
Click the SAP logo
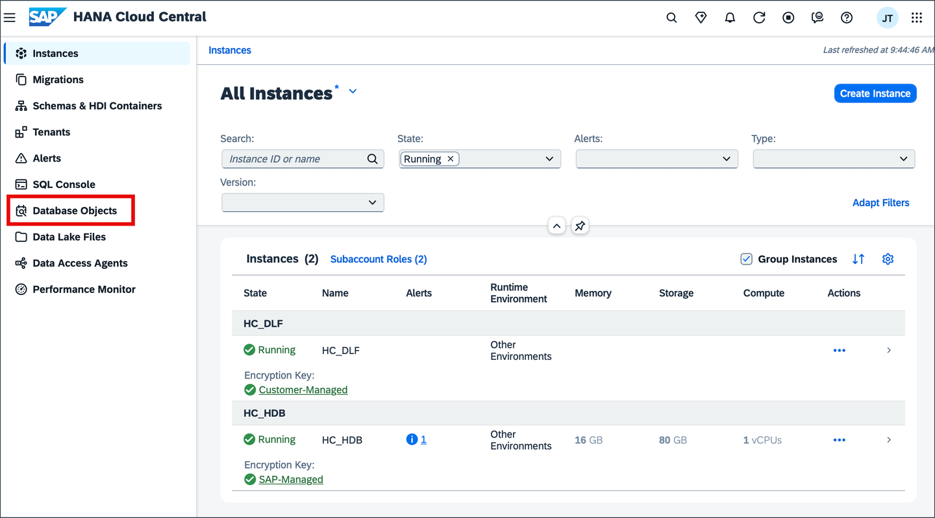[47, 18]
